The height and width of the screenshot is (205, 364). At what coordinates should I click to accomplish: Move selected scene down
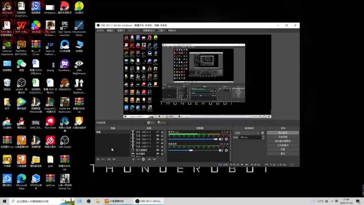(114, 159)
